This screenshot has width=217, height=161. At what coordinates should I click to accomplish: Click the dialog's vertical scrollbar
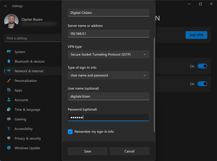pyautogui.click(x=154, y=85)
